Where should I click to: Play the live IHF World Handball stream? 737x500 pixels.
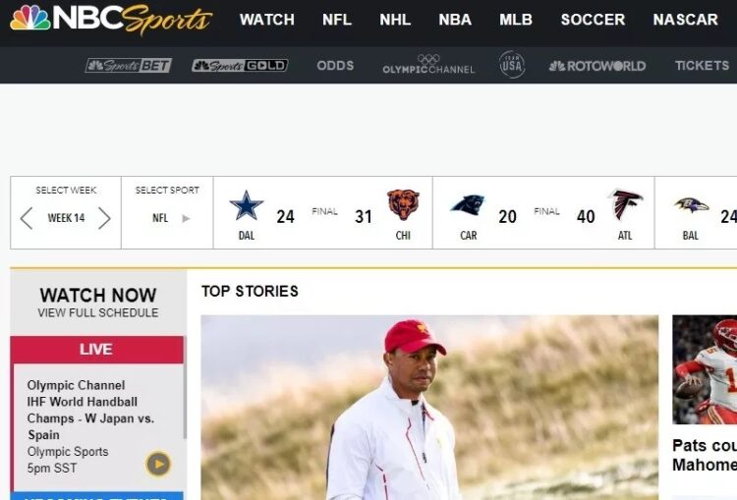[x=158, y=464]
